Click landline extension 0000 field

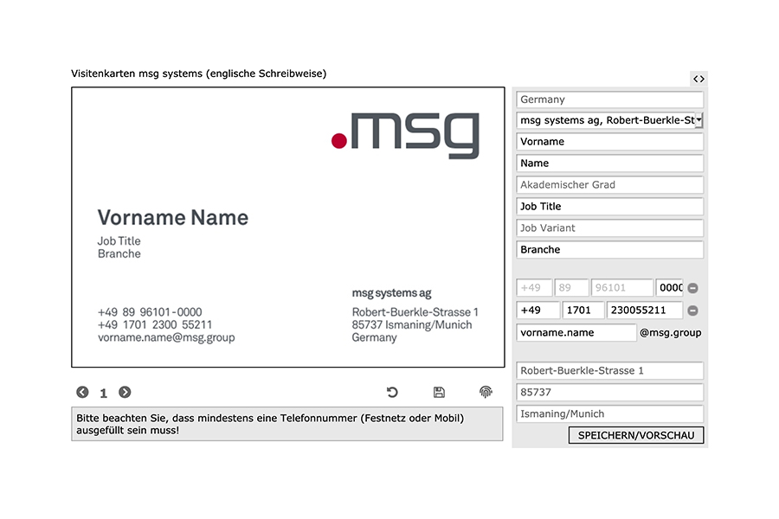(669, 287)
